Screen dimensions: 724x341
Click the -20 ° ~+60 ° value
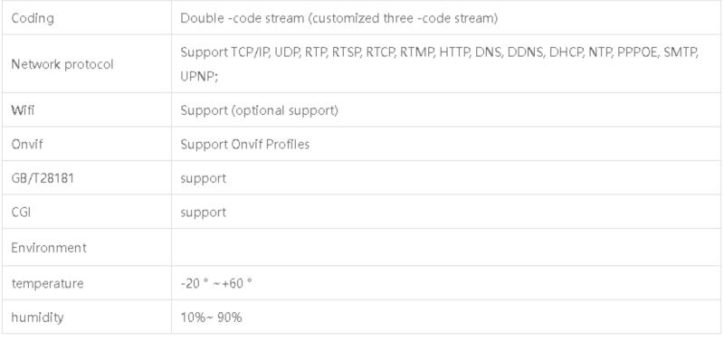click(216, 283)
